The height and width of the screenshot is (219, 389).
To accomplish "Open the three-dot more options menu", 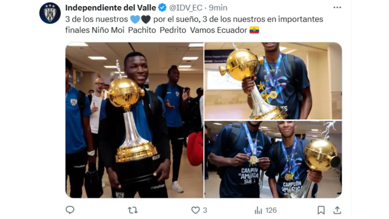I will coord(337,8).
